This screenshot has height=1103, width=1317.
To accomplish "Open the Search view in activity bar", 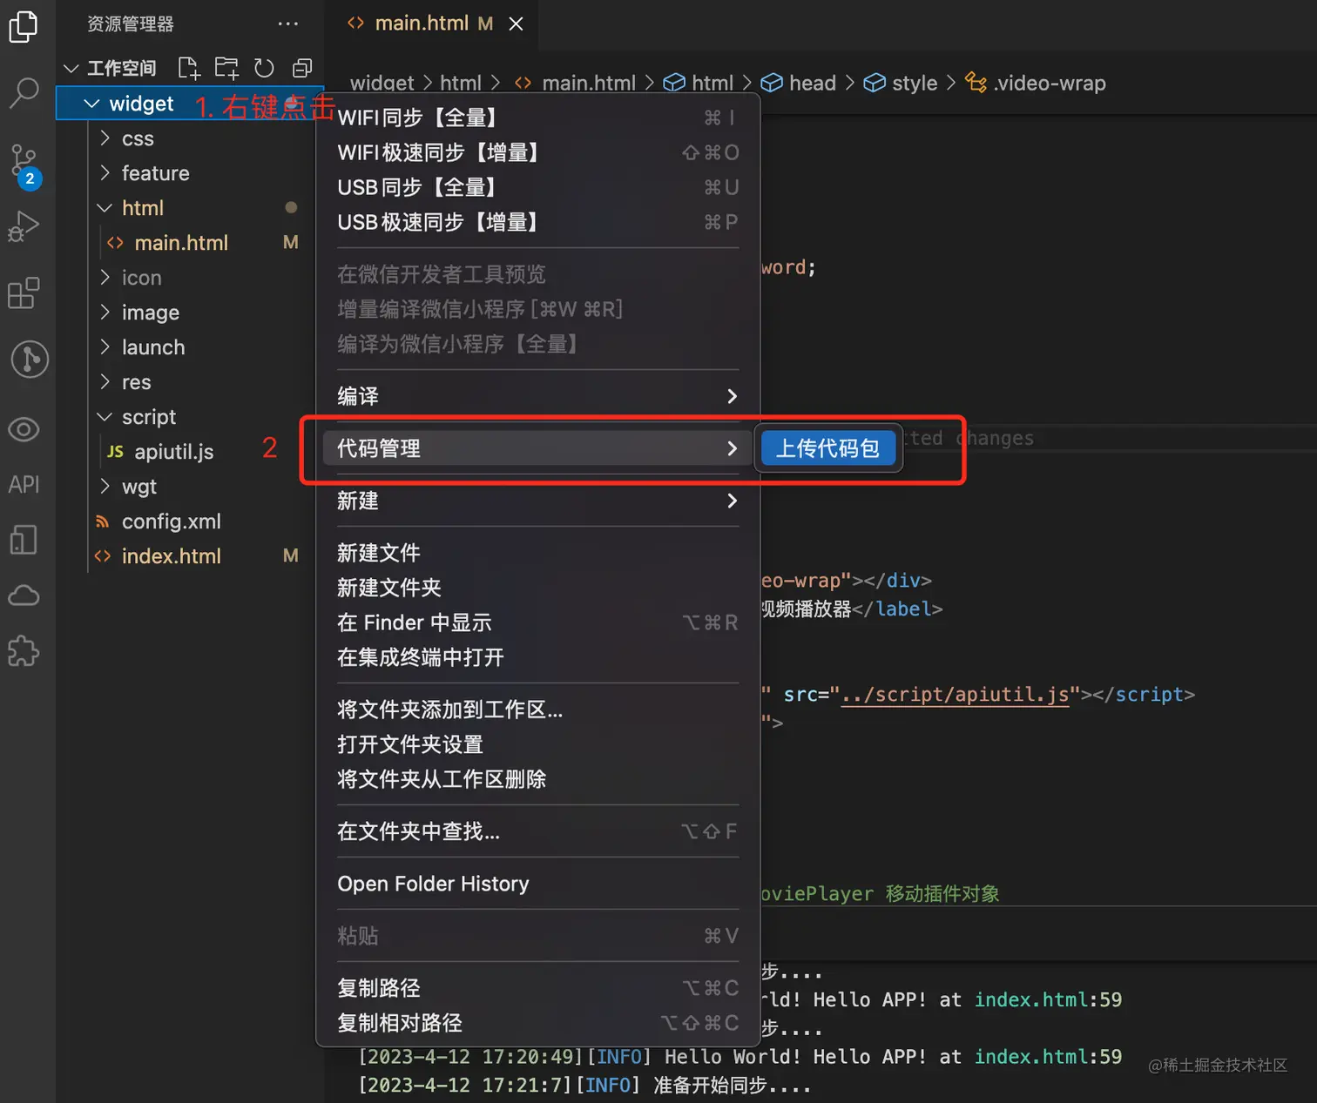I will click(x=24, y=91).
